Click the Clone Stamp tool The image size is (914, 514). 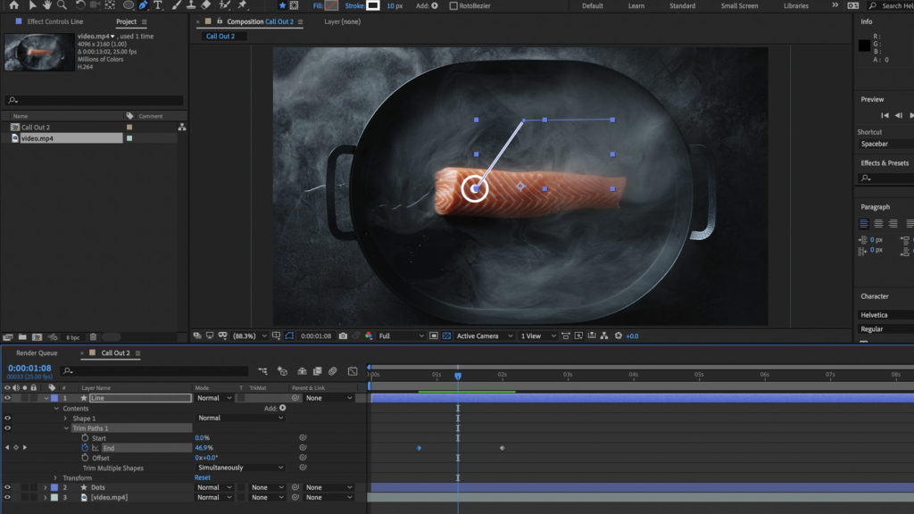(191, 5)
